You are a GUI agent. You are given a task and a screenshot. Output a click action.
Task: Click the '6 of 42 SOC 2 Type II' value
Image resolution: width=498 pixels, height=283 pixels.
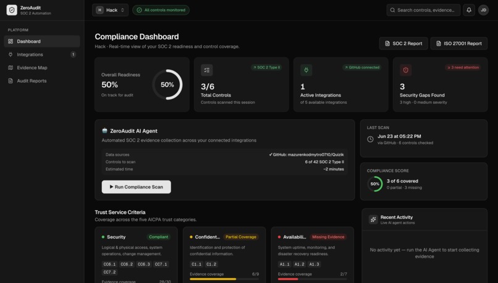(324, 162)
